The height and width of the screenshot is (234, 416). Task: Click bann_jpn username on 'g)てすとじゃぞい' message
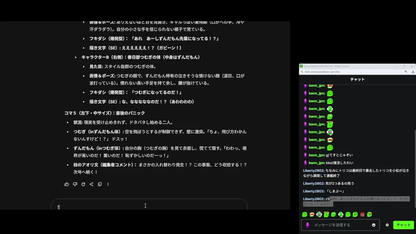317,155
